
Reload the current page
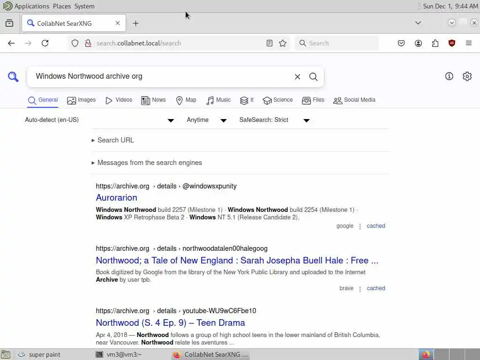click(x=45, y=43)
